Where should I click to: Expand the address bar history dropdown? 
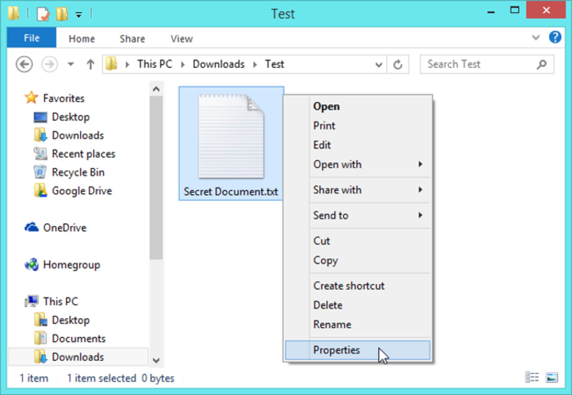378,64
